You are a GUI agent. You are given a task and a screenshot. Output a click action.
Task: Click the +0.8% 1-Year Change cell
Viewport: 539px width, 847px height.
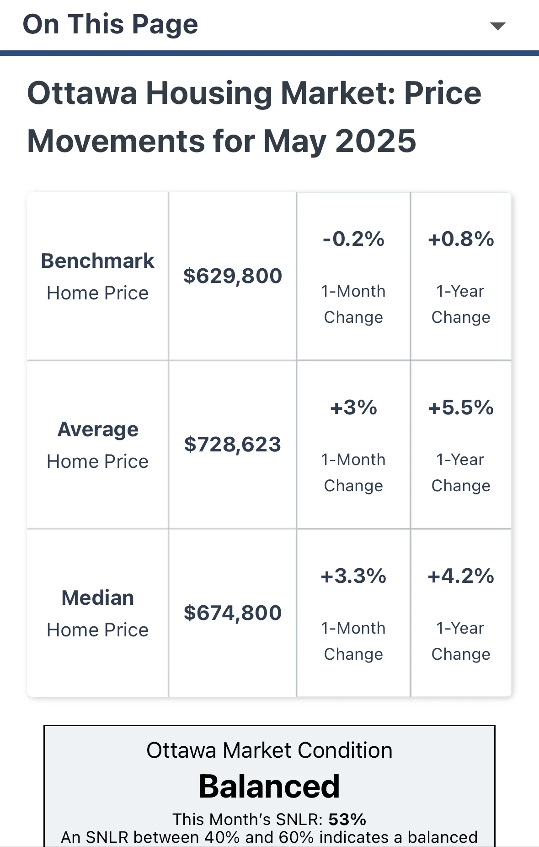[460, 276]
